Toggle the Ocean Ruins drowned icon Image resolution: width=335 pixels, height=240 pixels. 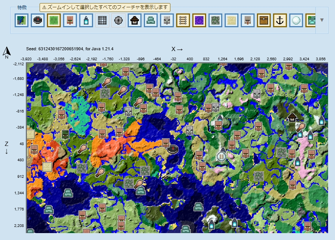pyautogui.click(x=310, y=20)
